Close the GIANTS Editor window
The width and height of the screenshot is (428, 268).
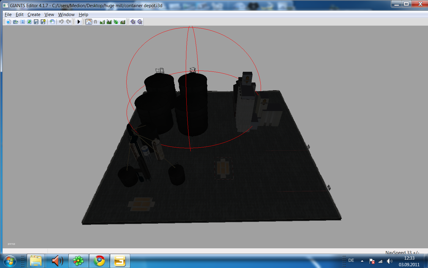tap(420, 4)
